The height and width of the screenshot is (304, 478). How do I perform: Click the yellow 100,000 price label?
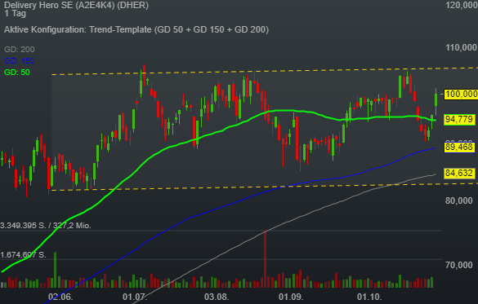point(461,94)
